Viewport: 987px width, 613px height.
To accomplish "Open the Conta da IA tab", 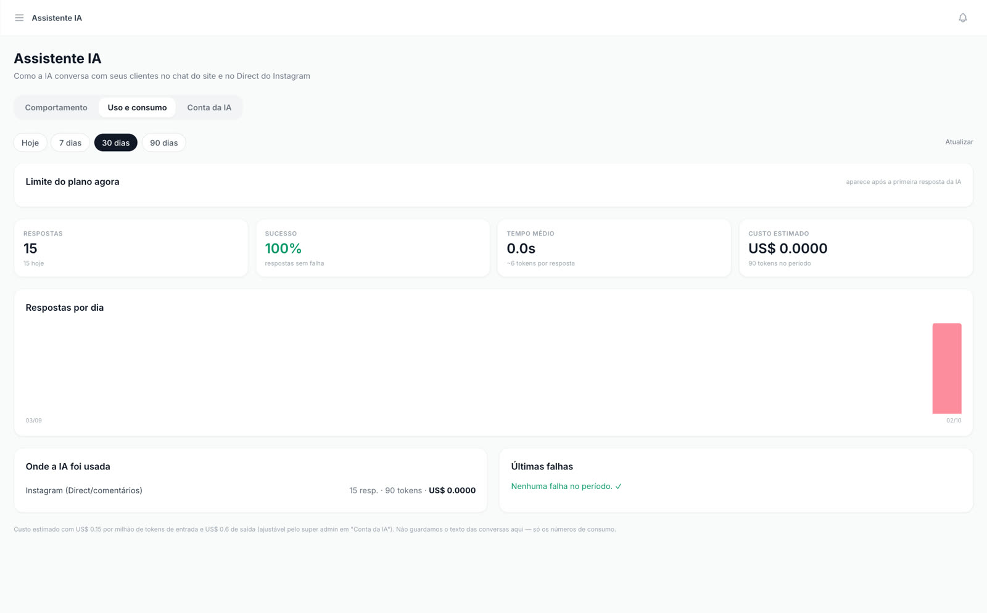I will point(209,107).
